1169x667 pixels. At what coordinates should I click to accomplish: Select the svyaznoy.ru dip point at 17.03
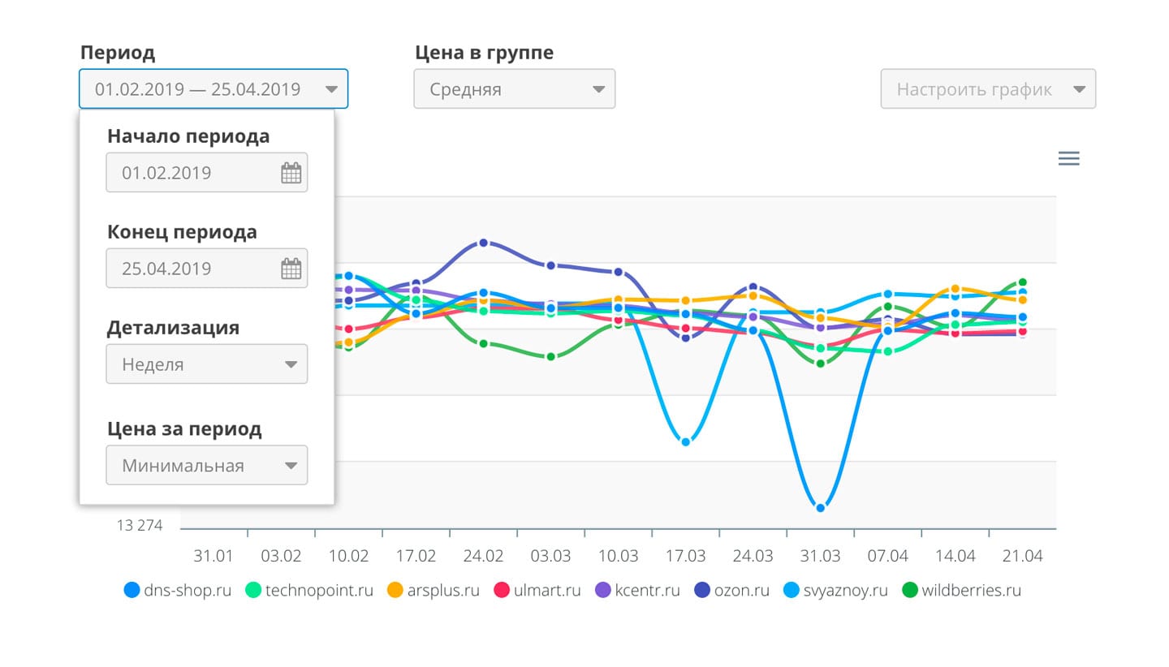pyautogui.click(x=685, y=442)
